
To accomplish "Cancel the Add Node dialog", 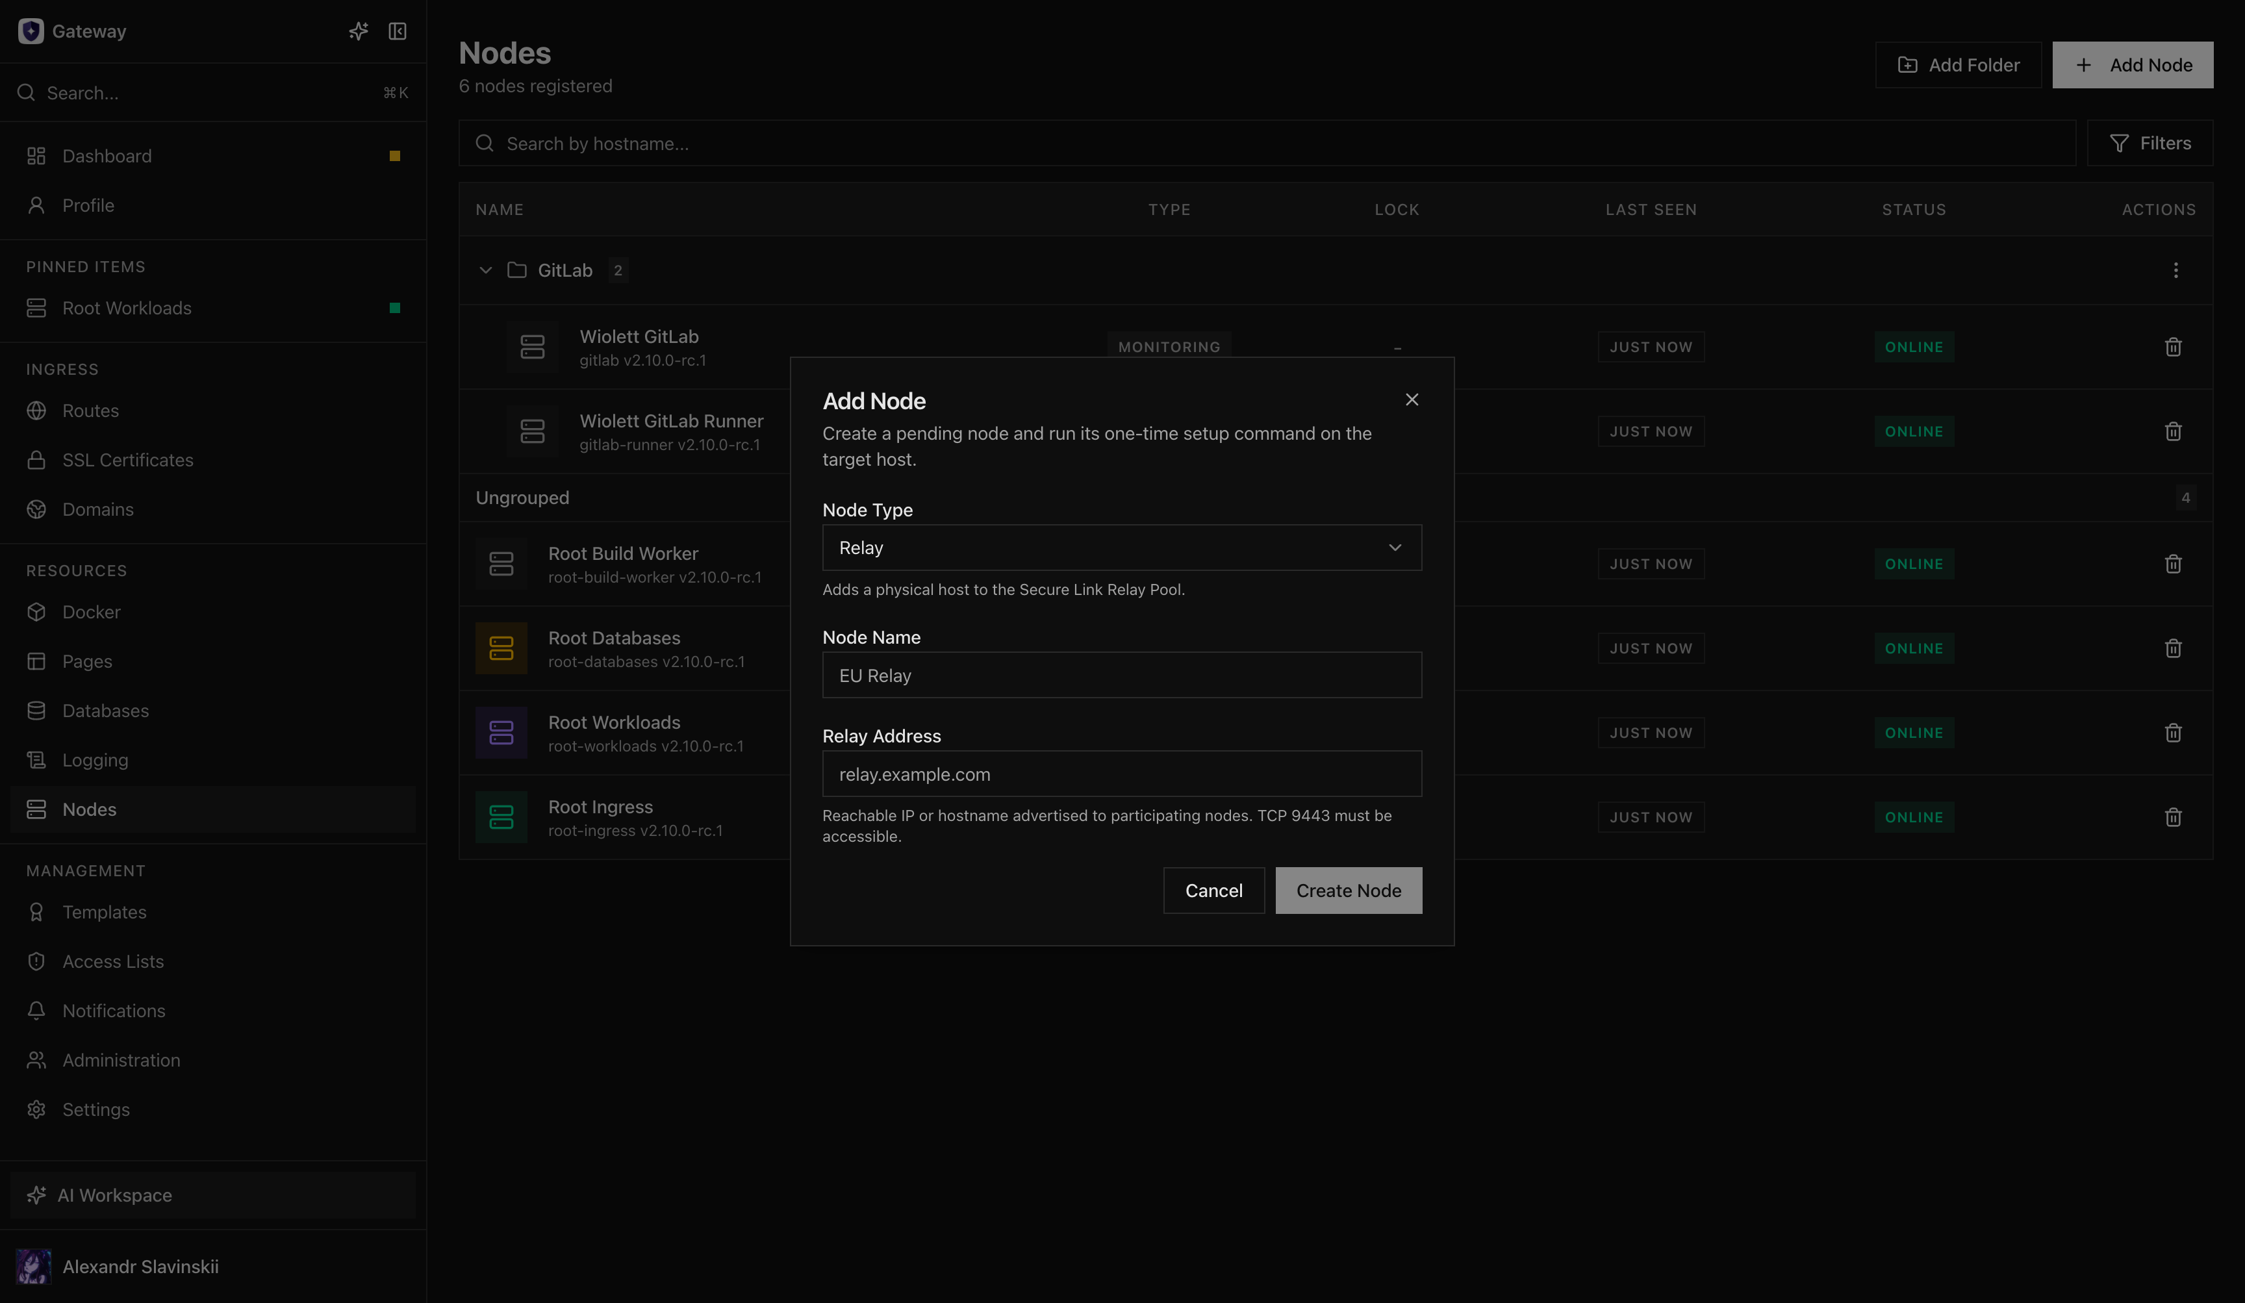I will (x=1213, y=891).
